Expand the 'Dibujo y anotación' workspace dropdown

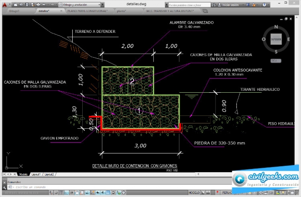point(99,5)
